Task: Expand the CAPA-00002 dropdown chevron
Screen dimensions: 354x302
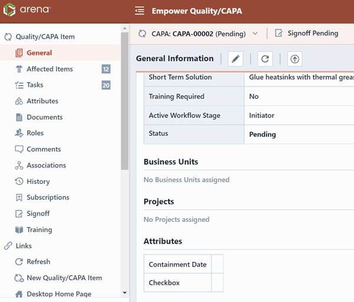Action: click(x=255, y=34)
